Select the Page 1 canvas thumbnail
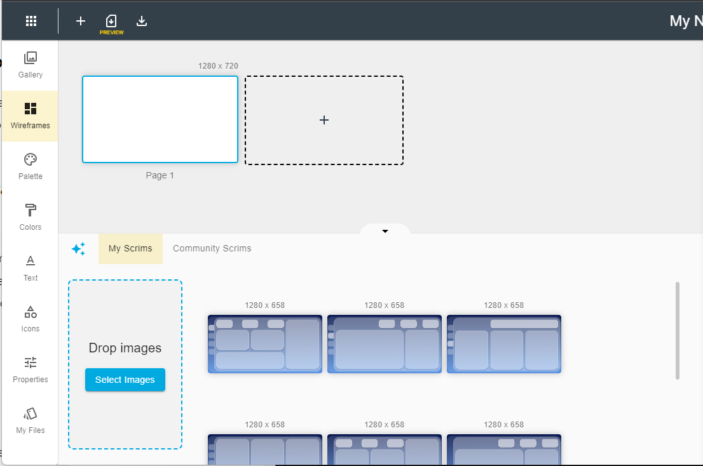This screenshot has width=703, height=466. tap(160, 119)
